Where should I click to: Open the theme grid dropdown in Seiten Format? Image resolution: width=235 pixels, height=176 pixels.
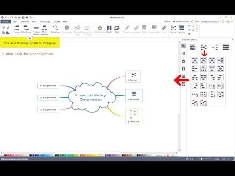point(197,47)
